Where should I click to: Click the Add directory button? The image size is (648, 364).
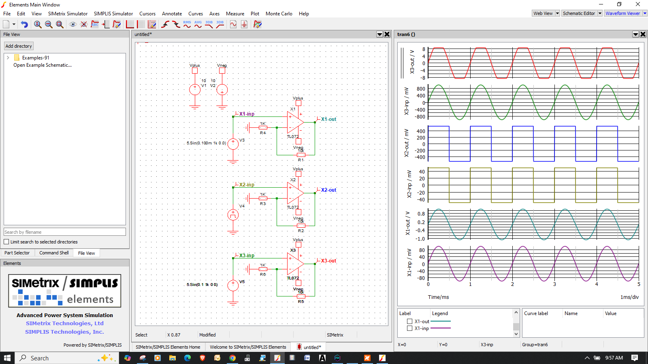pos(19,46)
